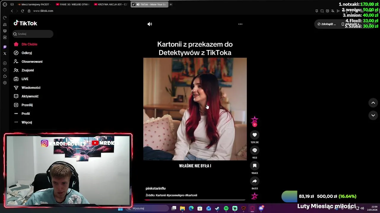The height and width of the screenshot is (213, 380).
Task: Open Wiadomości messages
Action: (x=27, y=88)
